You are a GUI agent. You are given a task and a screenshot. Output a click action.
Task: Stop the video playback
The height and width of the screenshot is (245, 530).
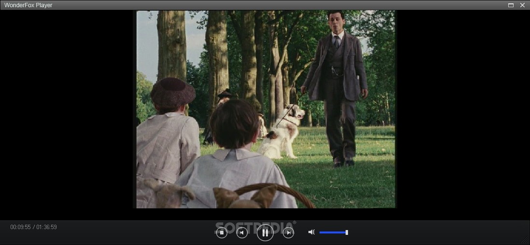[222, 232]
